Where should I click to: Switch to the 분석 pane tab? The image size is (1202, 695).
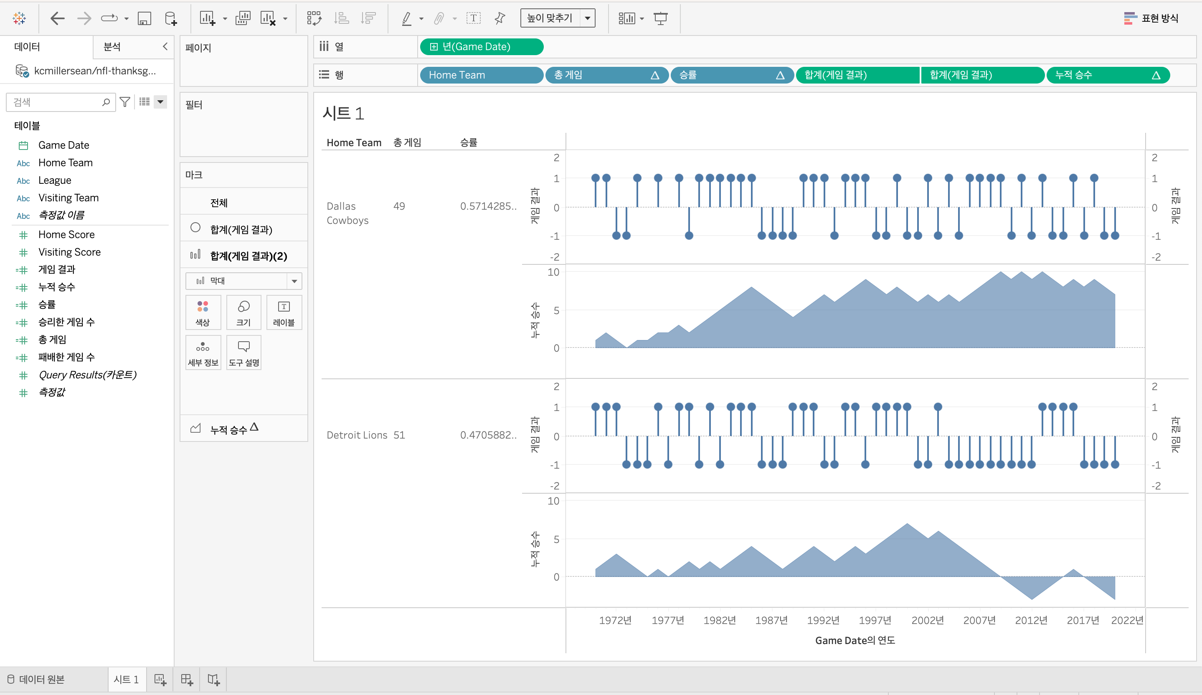click(x=112, y=47)
